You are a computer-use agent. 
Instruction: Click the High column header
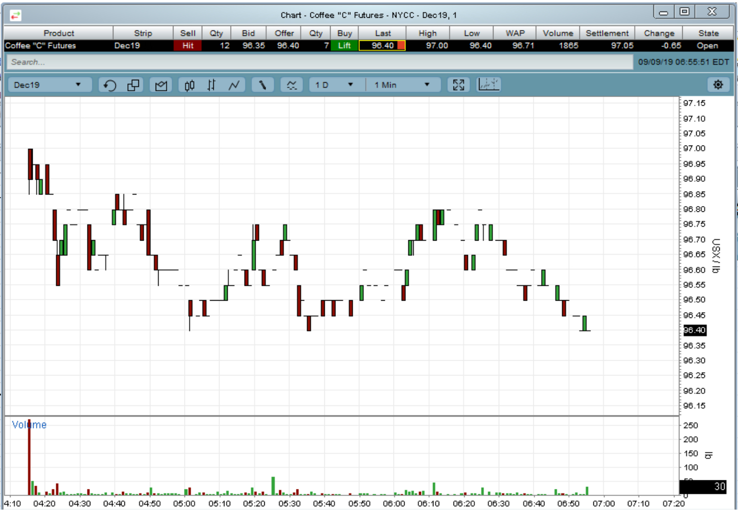point(428,33)
